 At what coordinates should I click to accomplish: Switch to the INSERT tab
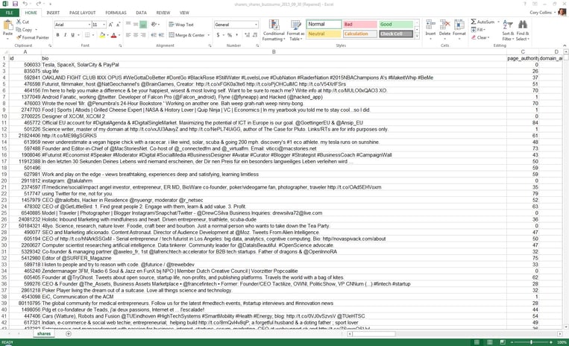pos(53,13)
